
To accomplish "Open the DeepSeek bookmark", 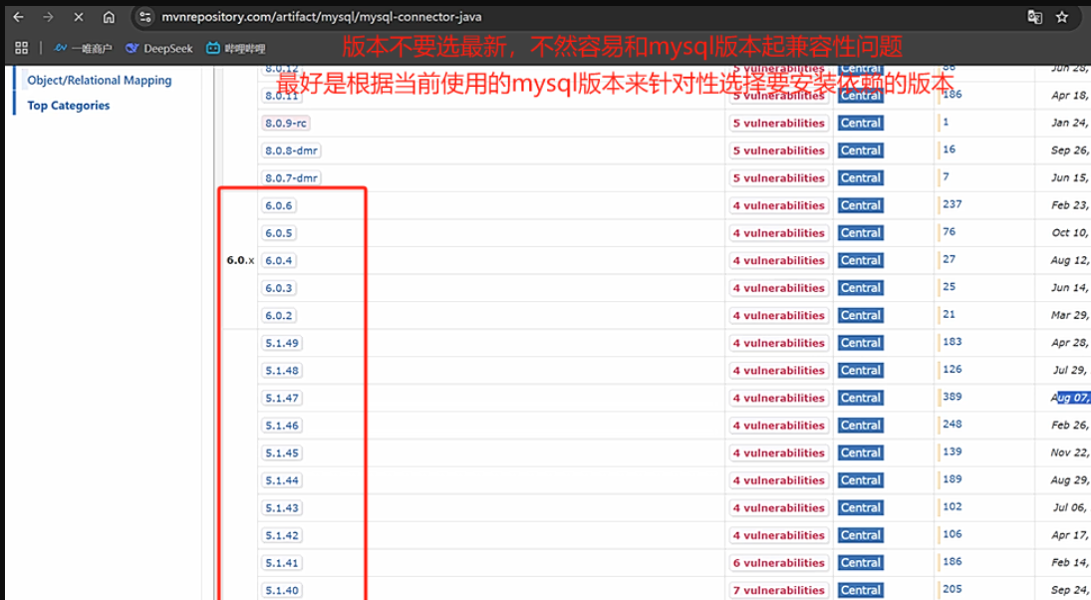I will click(x=159, y=48).
